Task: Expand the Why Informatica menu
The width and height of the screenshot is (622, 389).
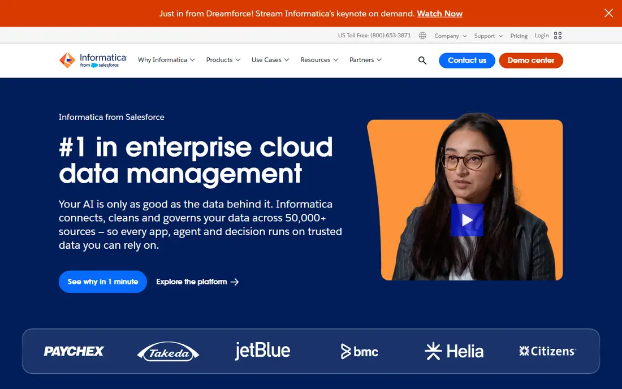Action: pos(166,60)
